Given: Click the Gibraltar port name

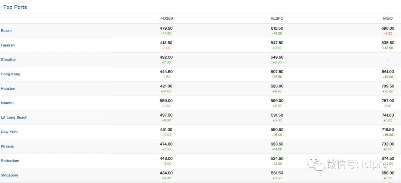Looking at the screenshot, I should pos(9,60).
